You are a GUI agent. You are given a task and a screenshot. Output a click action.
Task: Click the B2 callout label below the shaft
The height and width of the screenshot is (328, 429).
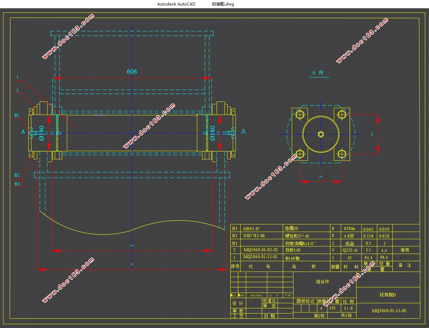[x=17, y=175]
